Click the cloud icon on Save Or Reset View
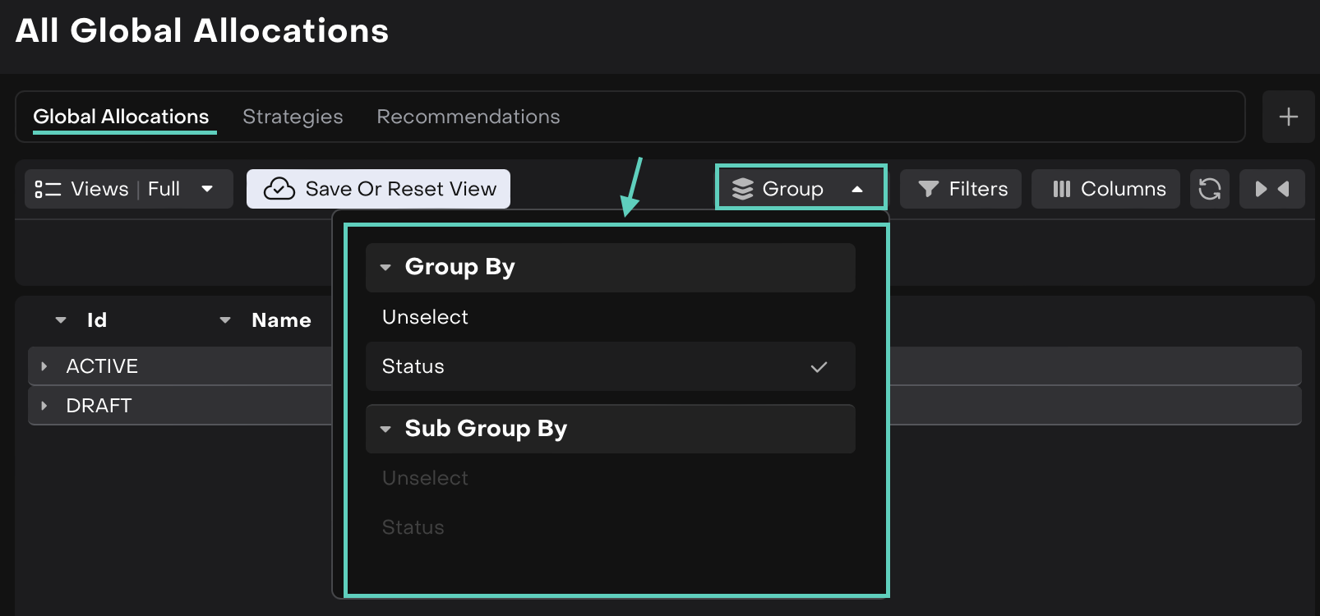 point(279,189)
